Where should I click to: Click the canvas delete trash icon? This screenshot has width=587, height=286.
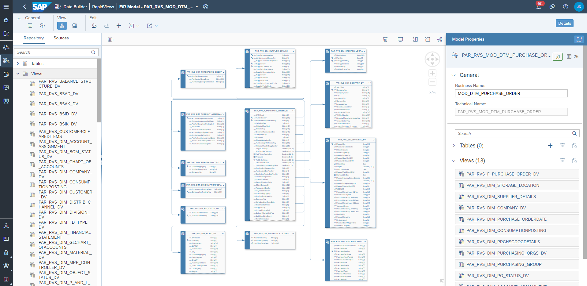pos(385,39)
